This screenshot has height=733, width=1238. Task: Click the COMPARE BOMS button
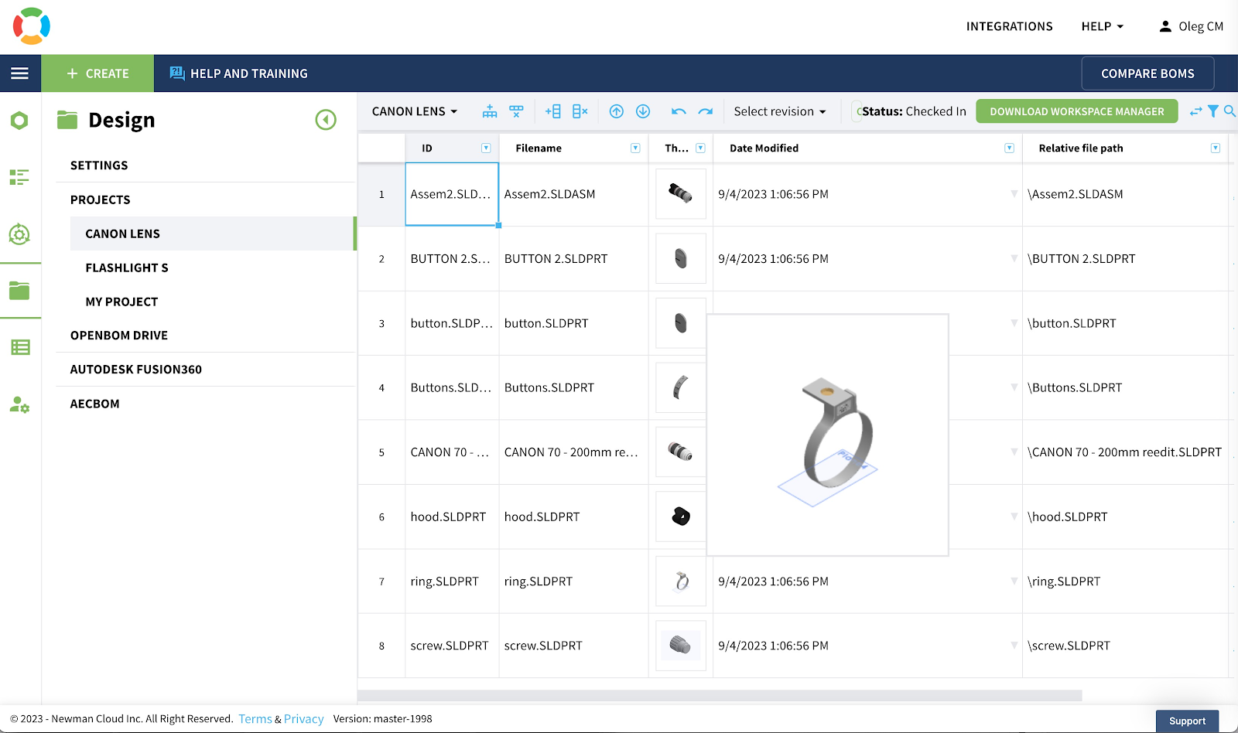(1147, 73)
